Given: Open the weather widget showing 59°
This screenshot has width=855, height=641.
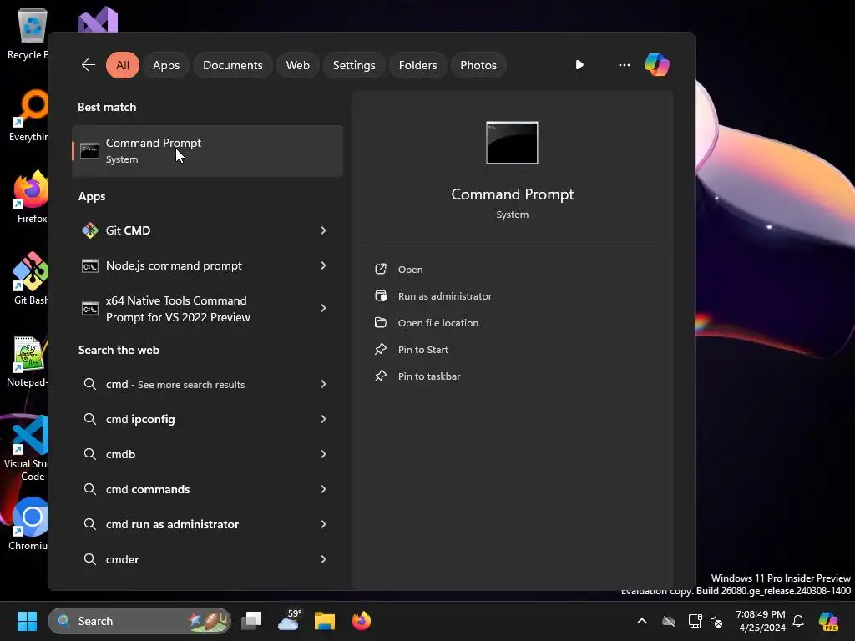Looking at the screenshot, I should pos(289,620).
